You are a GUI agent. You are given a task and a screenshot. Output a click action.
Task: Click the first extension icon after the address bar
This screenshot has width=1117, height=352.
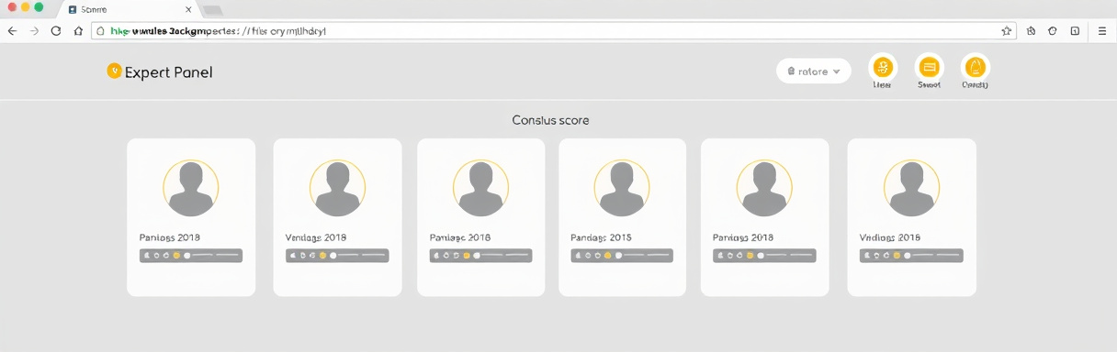point(1032,31)
